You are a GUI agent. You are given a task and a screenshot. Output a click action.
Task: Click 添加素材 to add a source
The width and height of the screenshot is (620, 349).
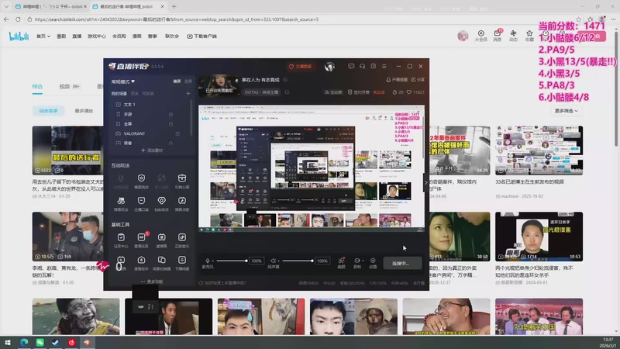(152, 150)
